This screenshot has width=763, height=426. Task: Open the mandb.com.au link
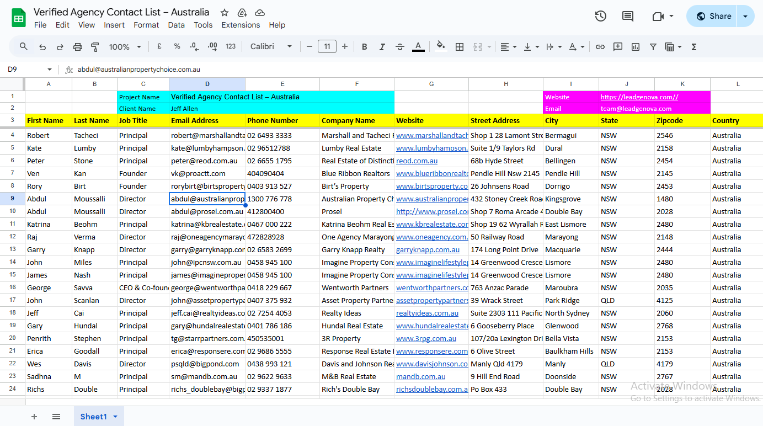(x=420, y=376)
